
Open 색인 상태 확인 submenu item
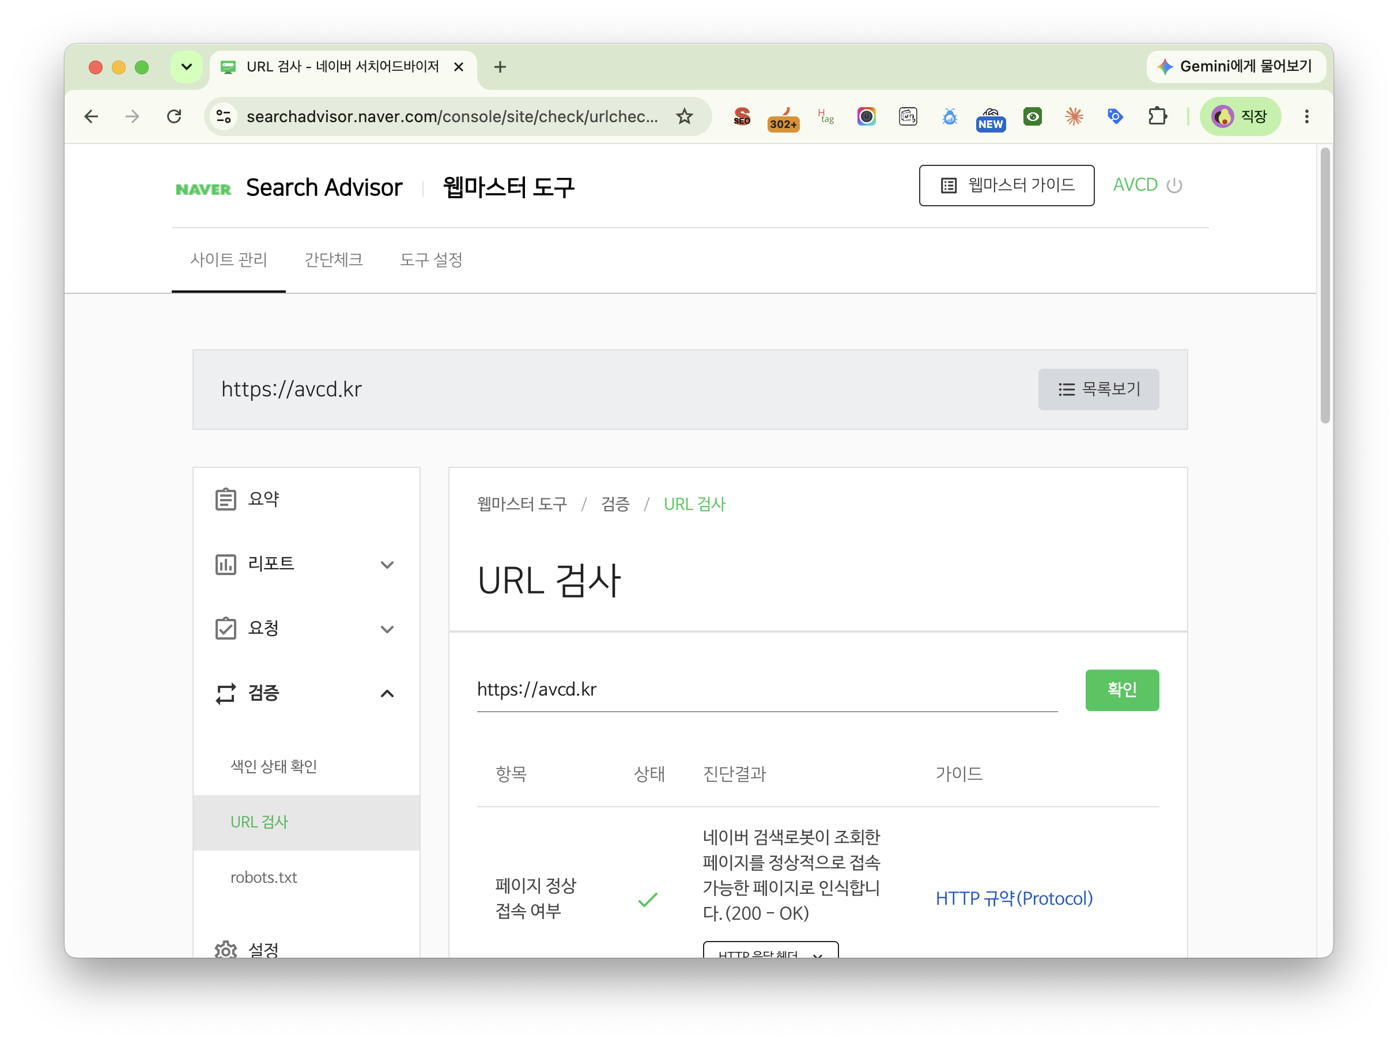click(306, 766)
